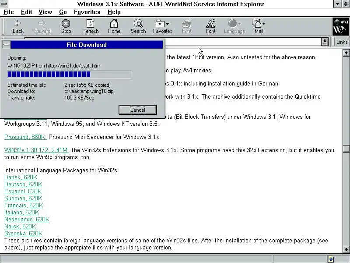Viewport: 350px width, 263px height.
Task: Download the Nederlands, 620K language package
Action: point(27,220)
